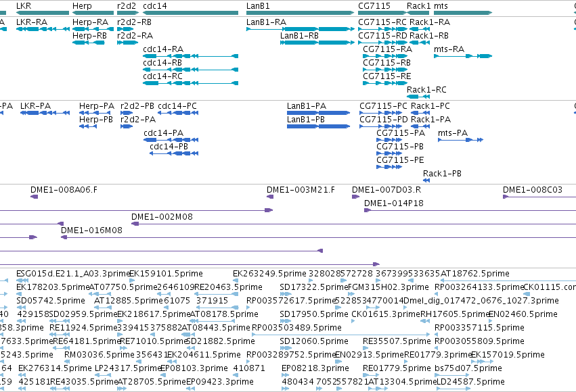Viewport: 576px width, 392px height.
Task: Select the cdc14-PC protein feature
Action: (x=178, y=113)
